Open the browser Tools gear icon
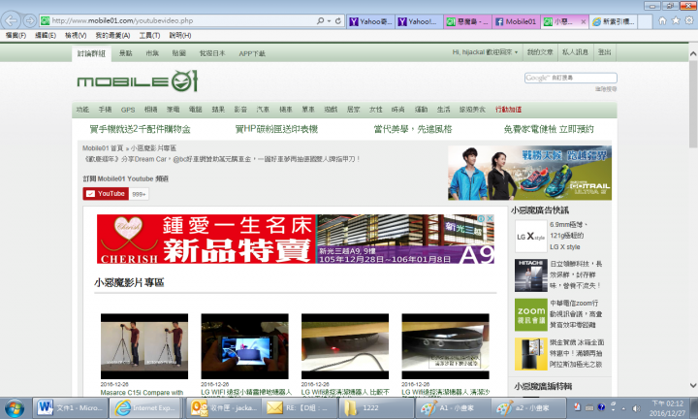This screenshot has width=698, height=419. point(689,20)
